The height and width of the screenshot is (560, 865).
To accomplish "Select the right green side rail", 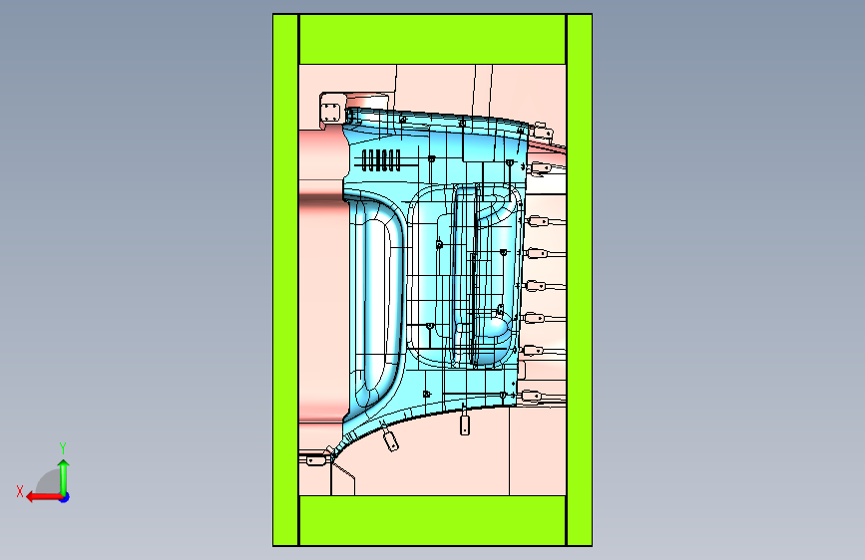I will pyautogui.click(x=580, y=280).
